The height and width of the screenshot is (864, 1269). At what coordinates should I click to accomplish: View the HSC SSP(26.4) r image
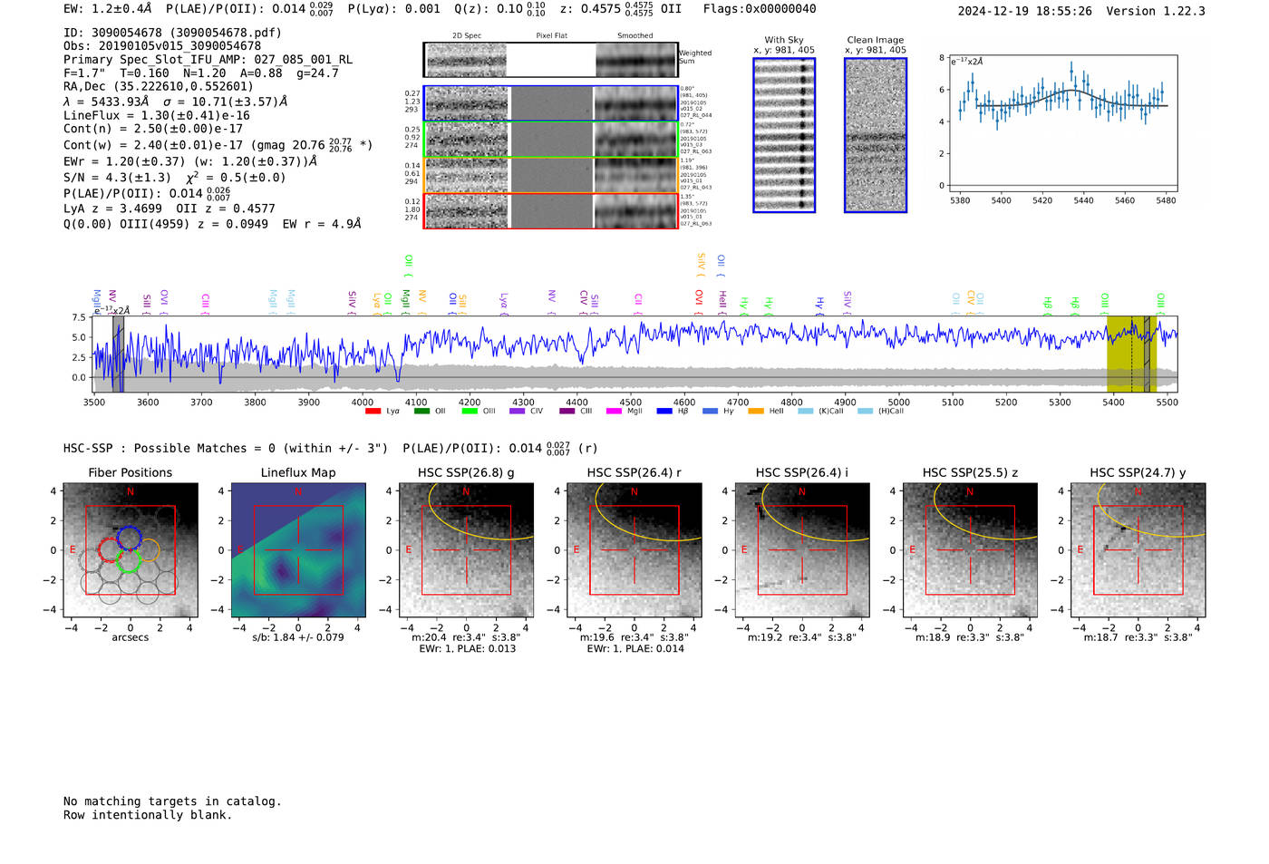coord(634,550)
